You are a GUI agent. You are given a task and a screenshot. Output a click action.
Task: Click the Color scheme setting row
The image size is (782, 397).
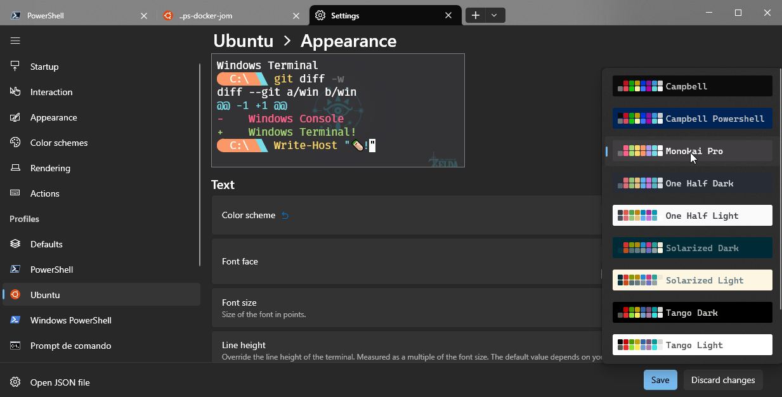click(x=407, y=216)
